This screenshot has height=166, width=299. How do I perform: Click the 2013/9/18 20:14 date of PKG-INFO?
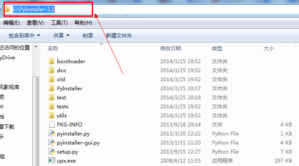[x=181, y=125]
